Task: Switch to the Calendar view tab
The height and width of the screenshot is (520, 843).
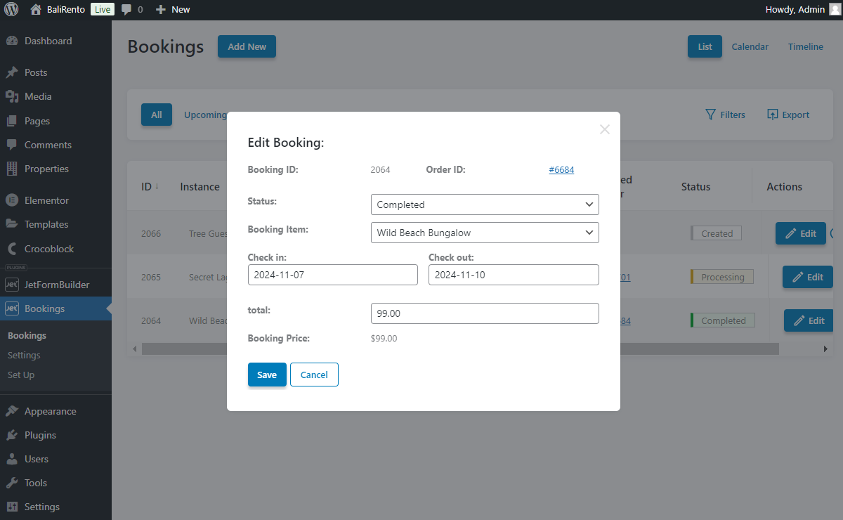Action: [x=750, y=46]
